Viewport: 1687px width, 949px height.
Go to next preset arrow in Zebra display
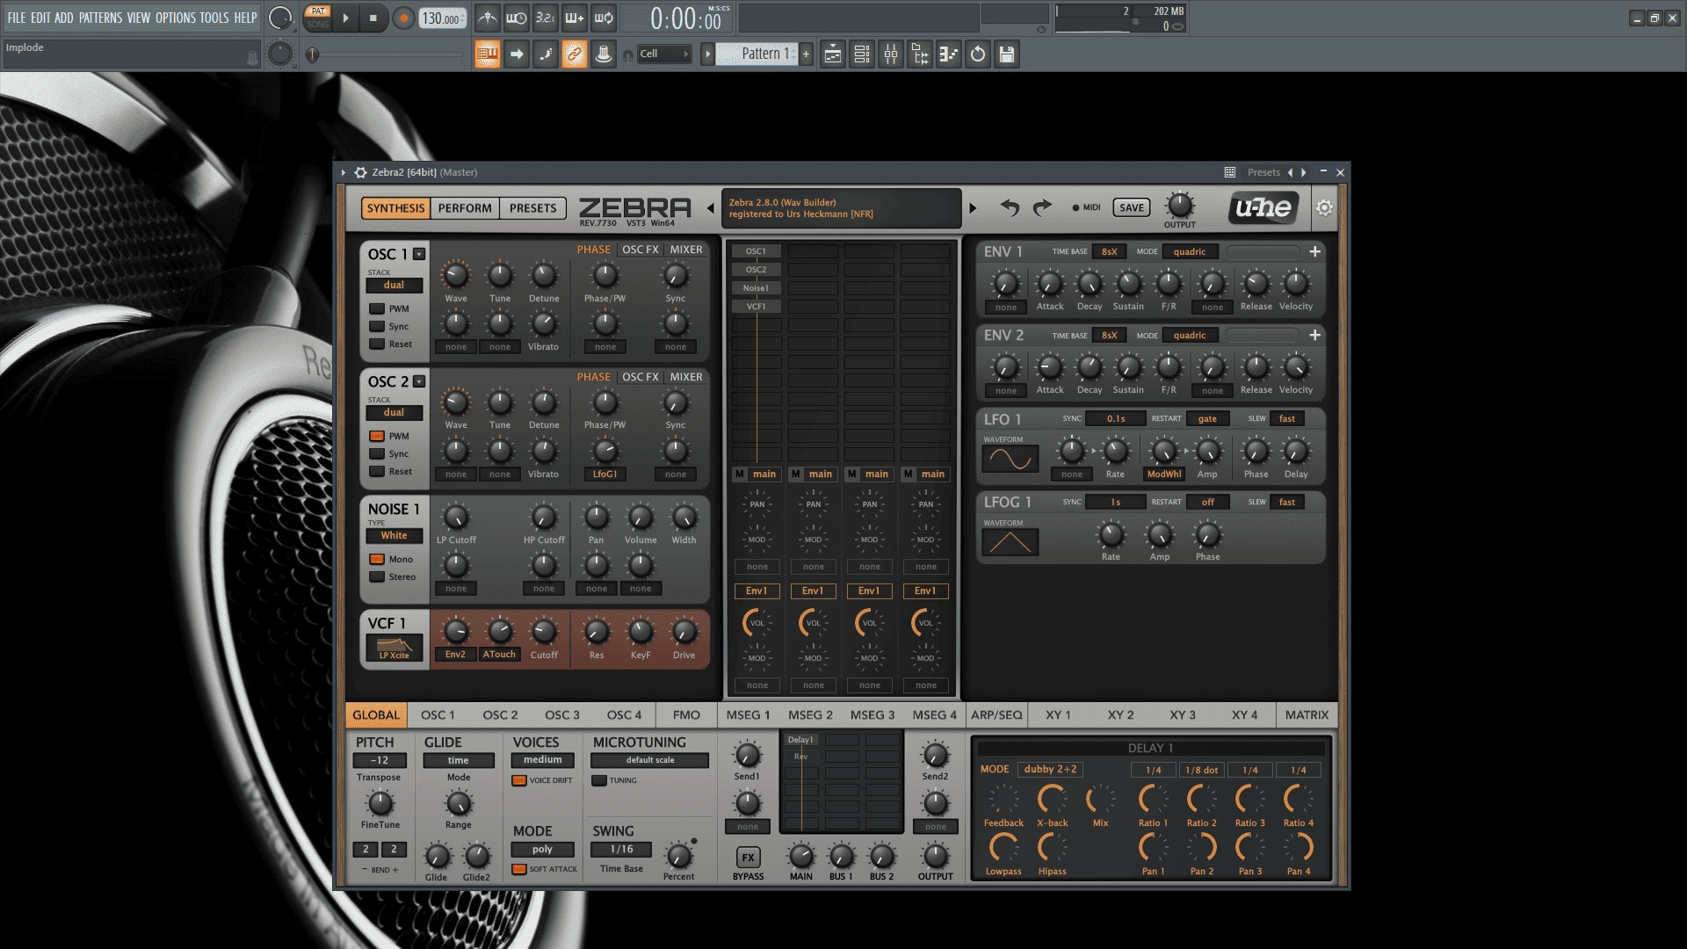[x=973, y=208]
